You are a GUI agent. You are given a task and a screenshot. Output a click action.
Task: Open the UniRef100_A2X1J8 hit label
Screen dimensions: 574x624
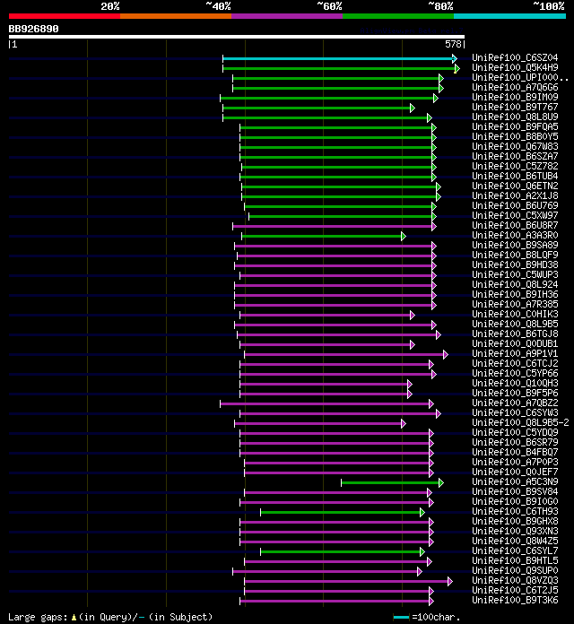coord(515,196)
